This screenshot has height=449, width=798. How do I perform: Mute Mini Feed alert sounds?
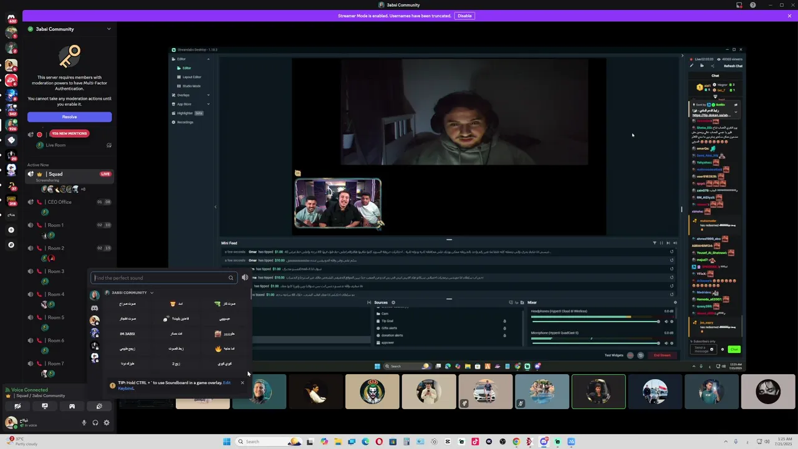click(675, 243)
